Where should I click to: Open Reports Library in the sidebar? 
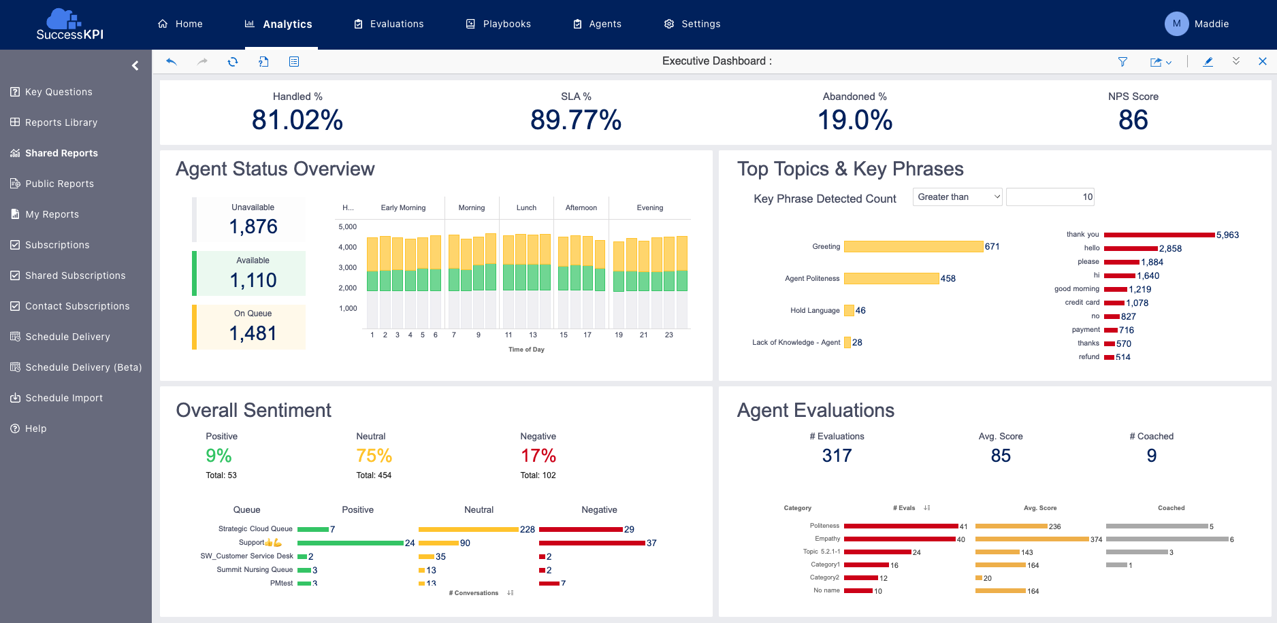pos(61,122)
